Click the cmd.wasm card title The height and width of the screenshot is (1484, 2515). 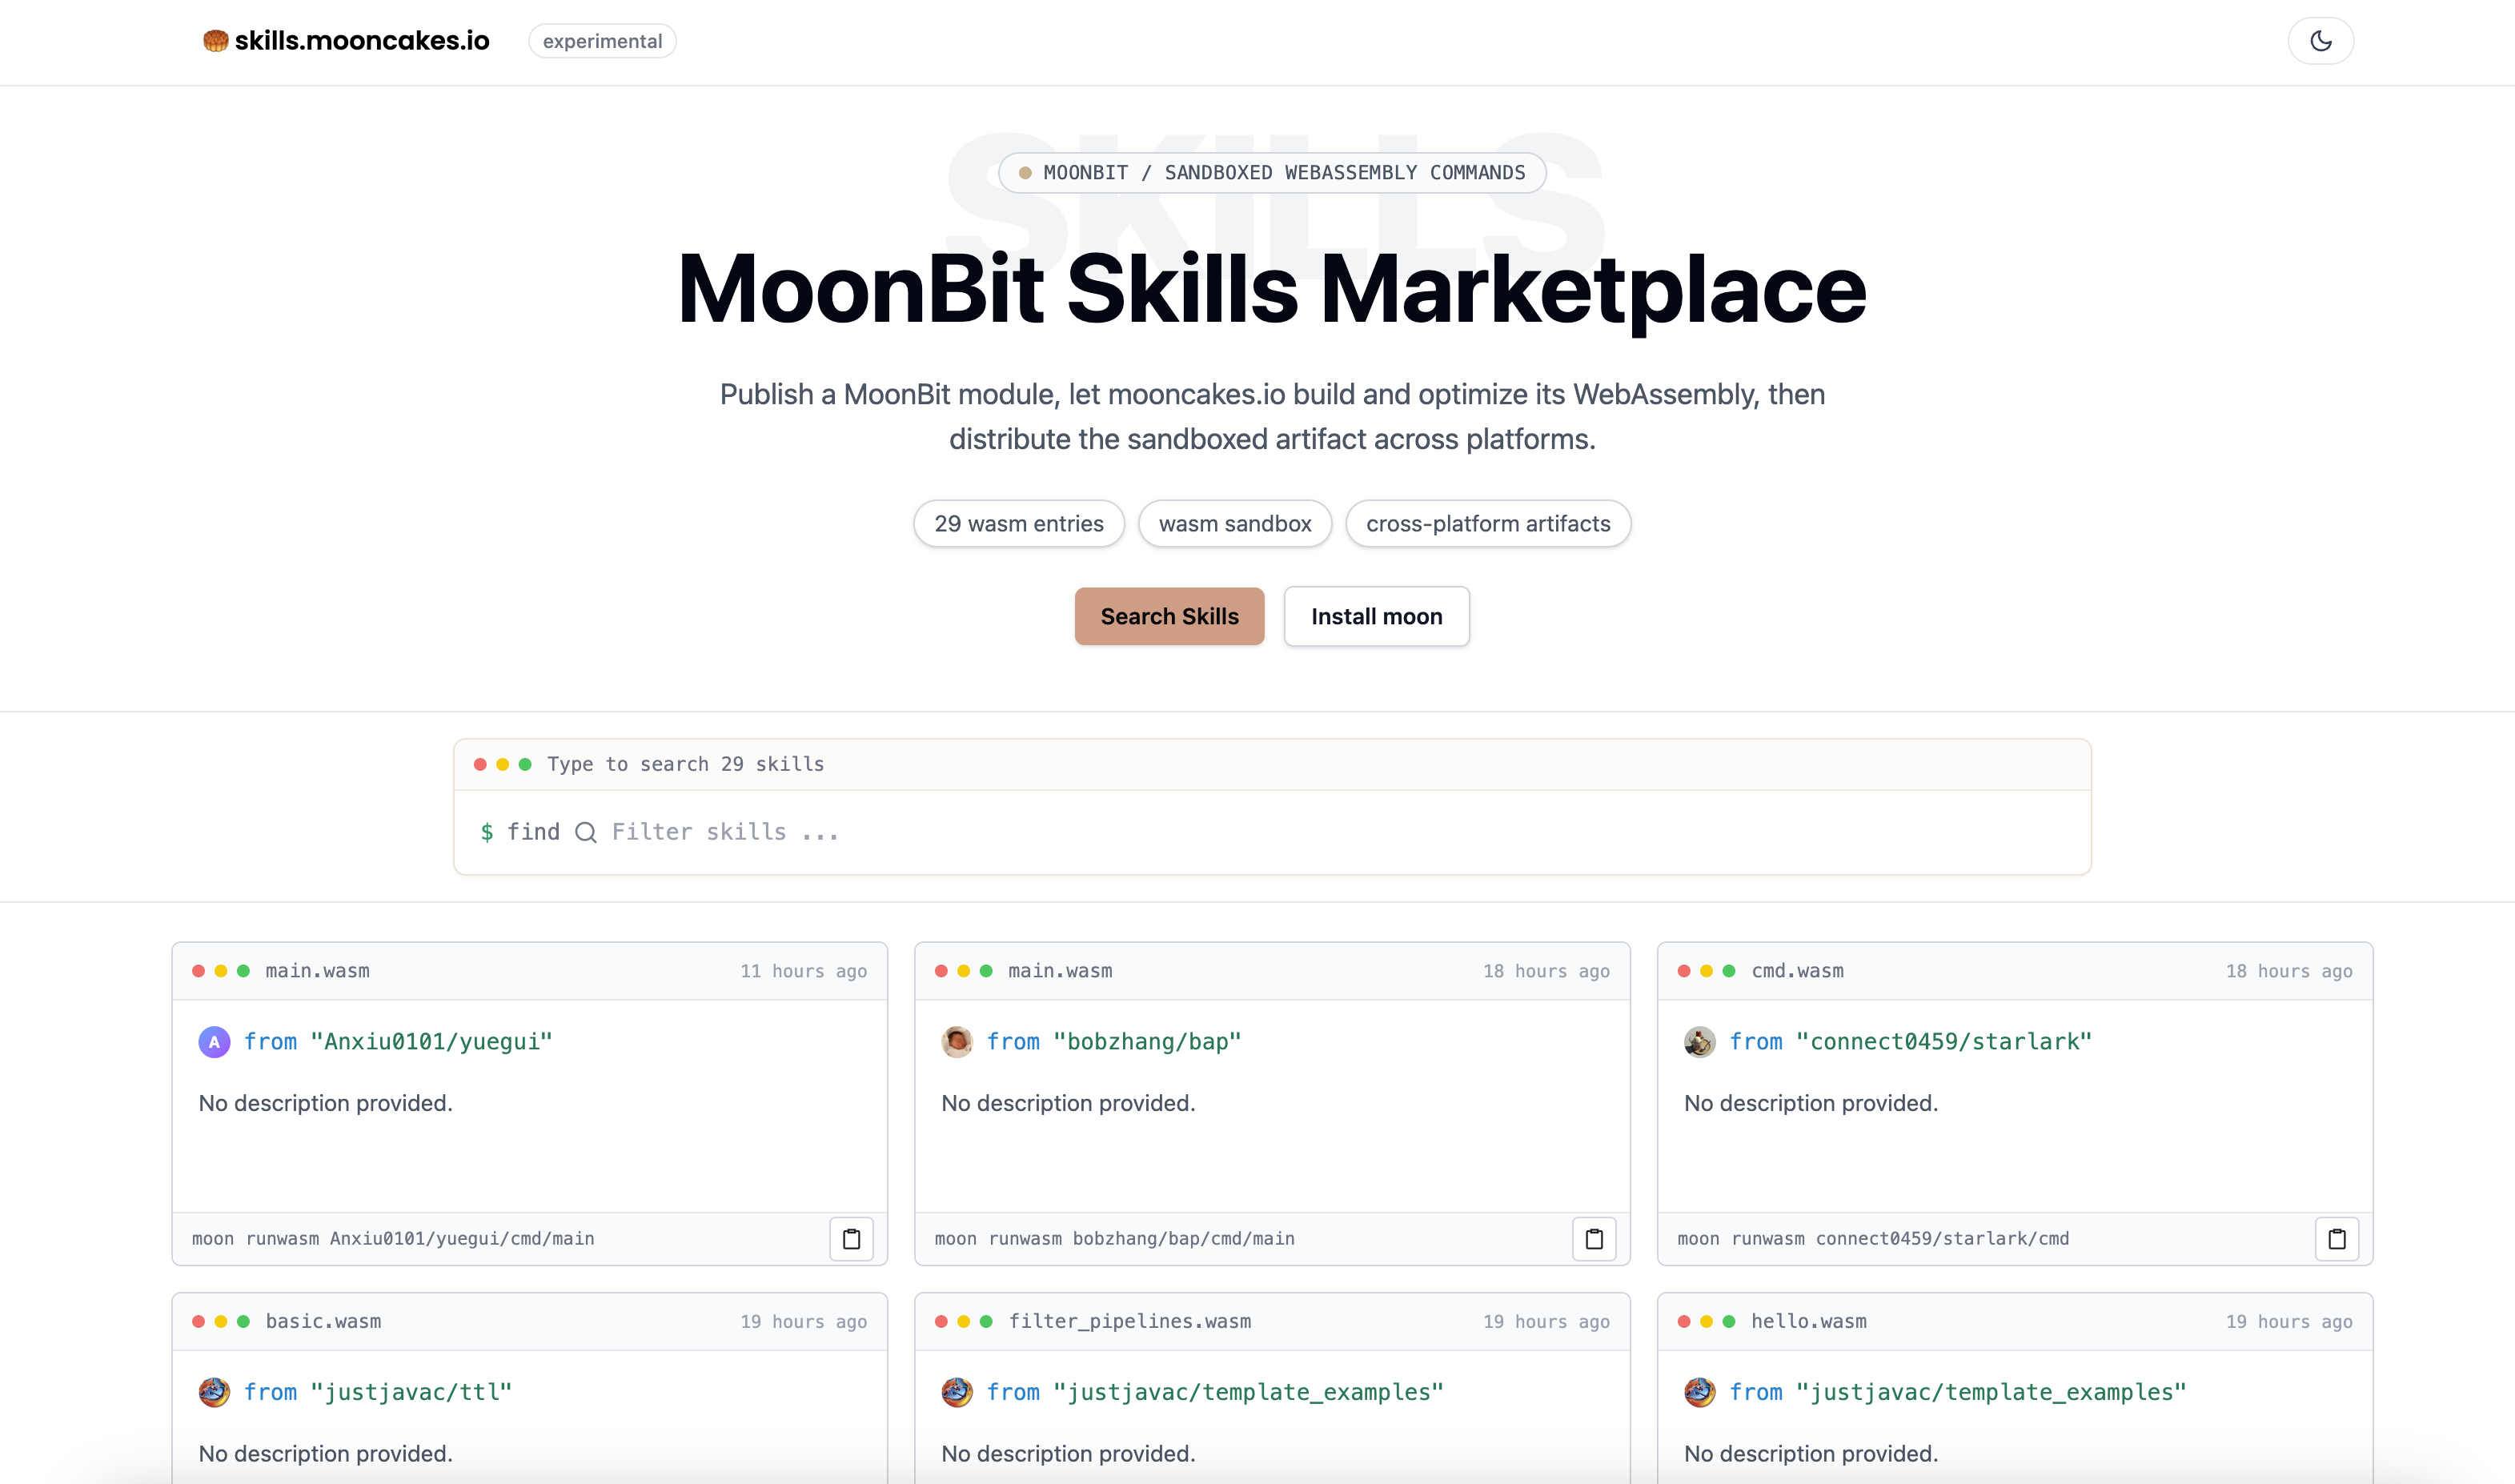coord(1797,971)
